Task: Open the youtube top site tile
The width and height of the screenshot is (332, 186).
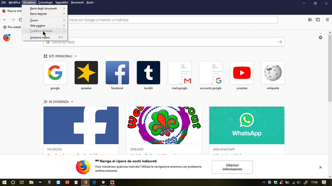Action: tap(242, 73)
